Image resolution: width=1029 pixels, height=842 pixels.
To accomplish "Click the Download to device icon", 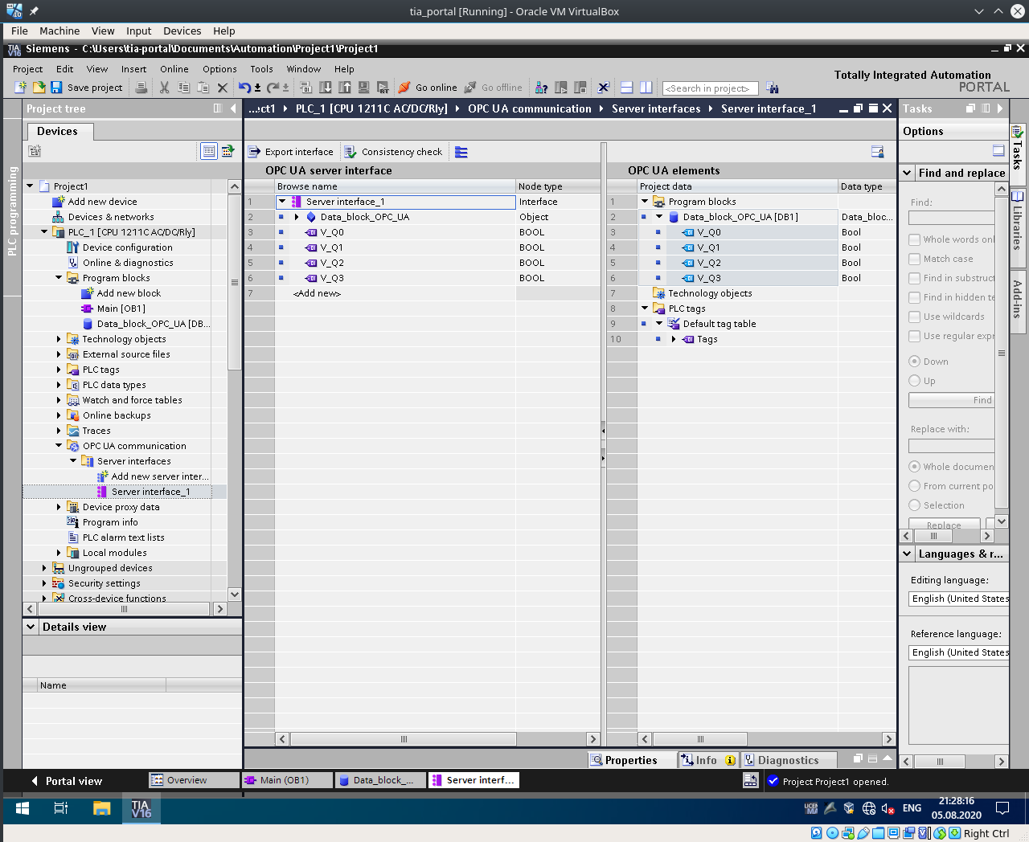I will tap(326, 88).
